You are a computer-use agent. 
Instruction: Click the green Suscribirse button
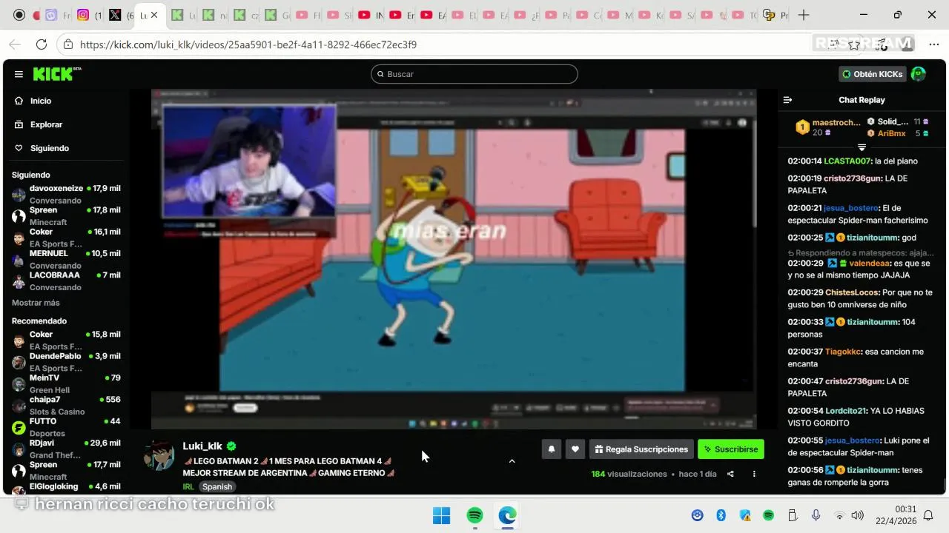tap(730, 449)
